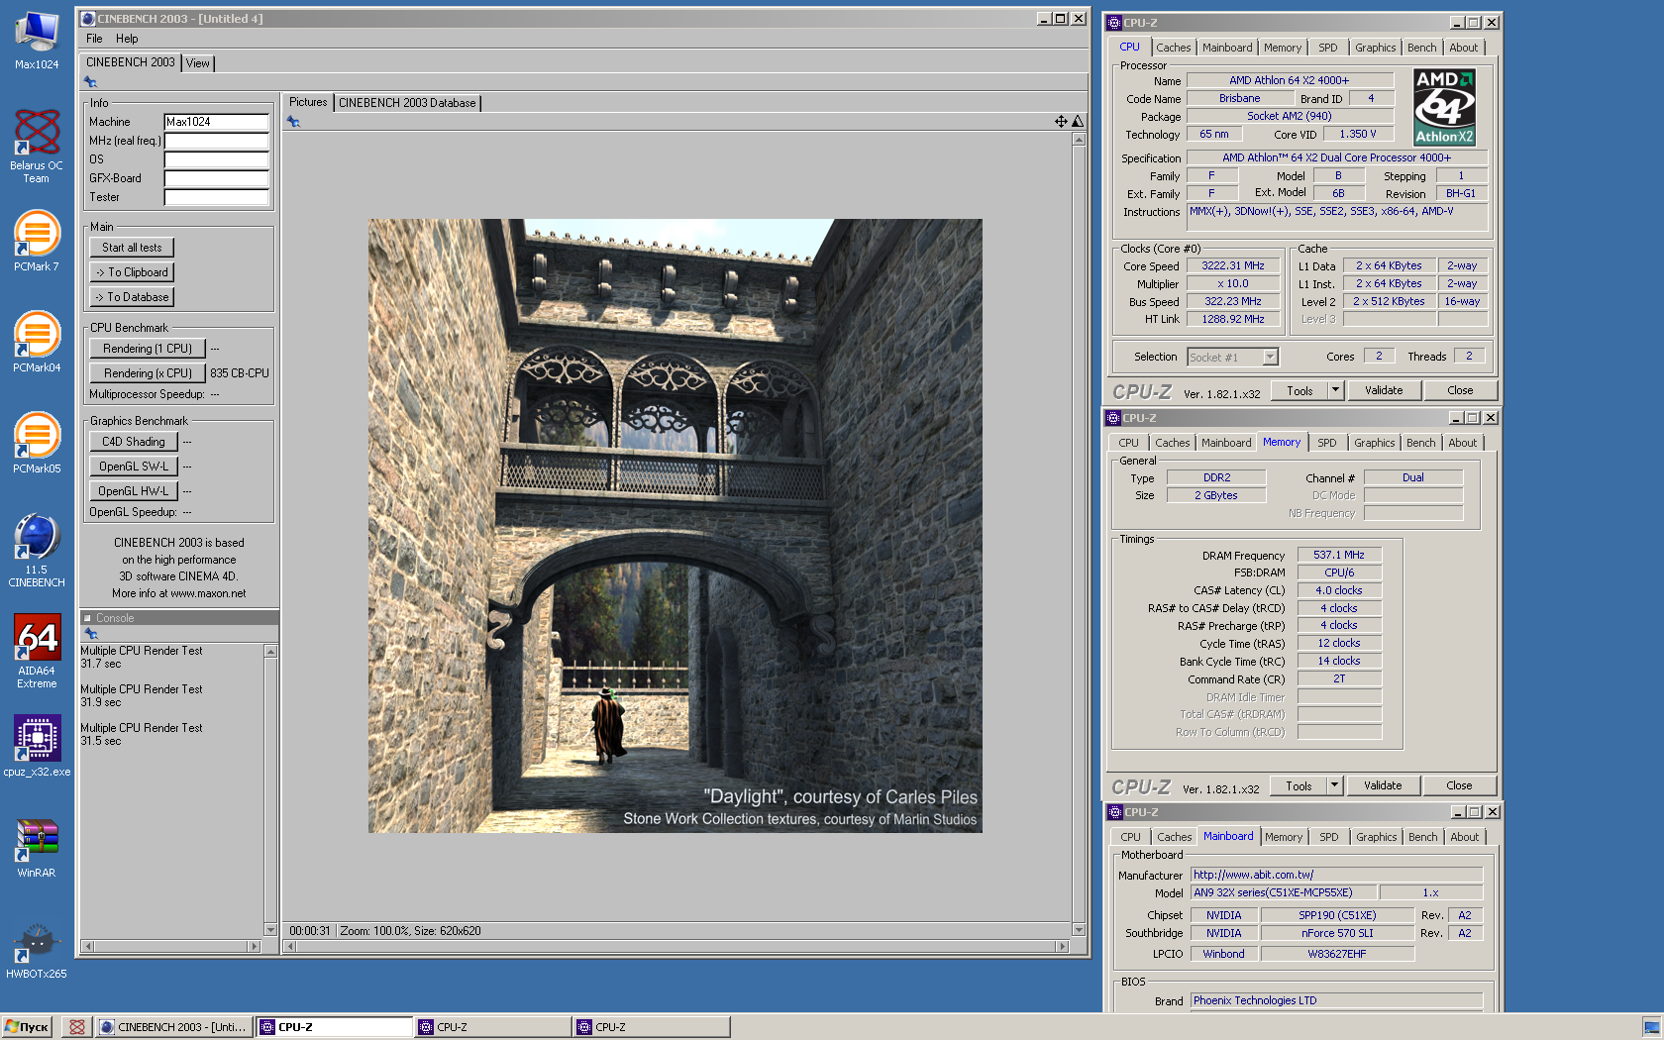Click the Console vertical scrollbar down arrow

tap(270, 930)
